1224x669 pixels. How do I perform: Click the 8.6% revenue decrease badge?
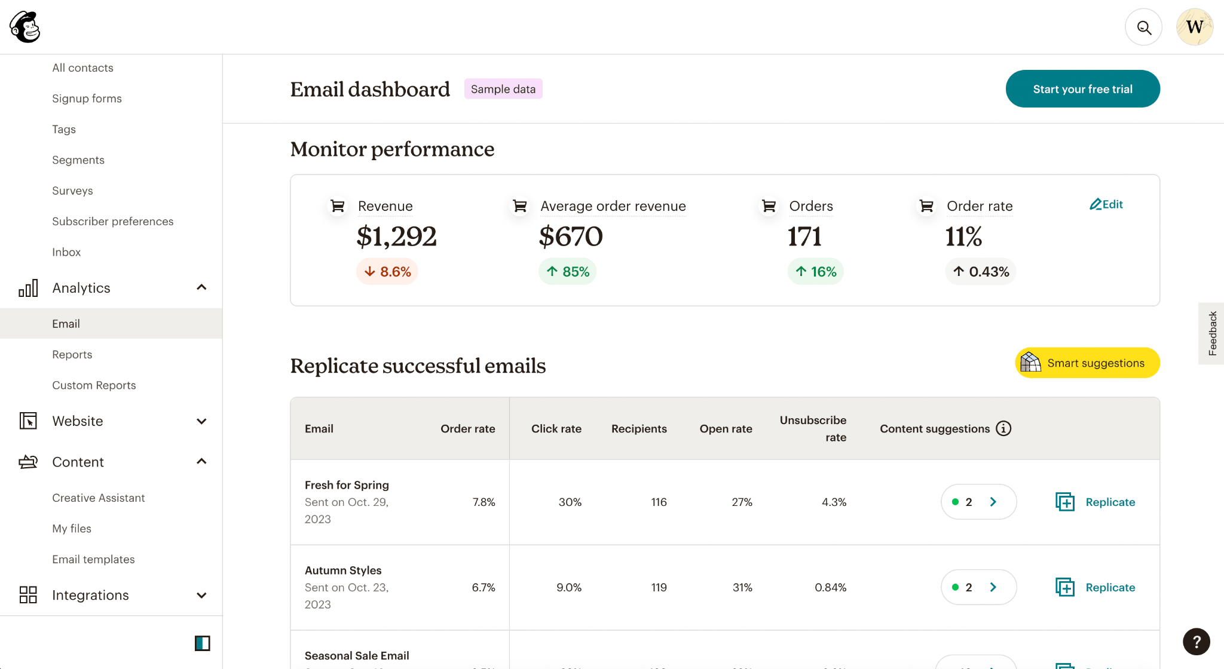pos(387,272)
